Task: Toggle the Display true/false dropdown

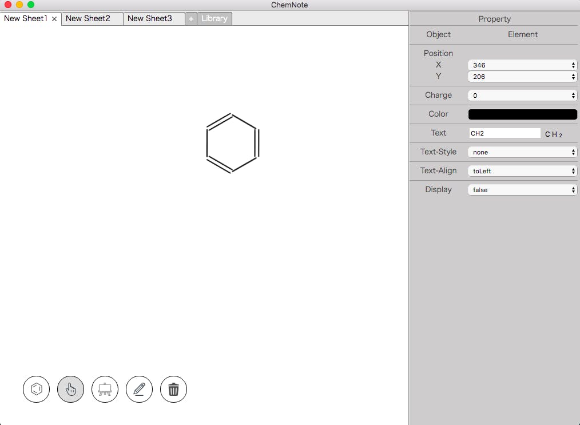Action: click(522, 190)
